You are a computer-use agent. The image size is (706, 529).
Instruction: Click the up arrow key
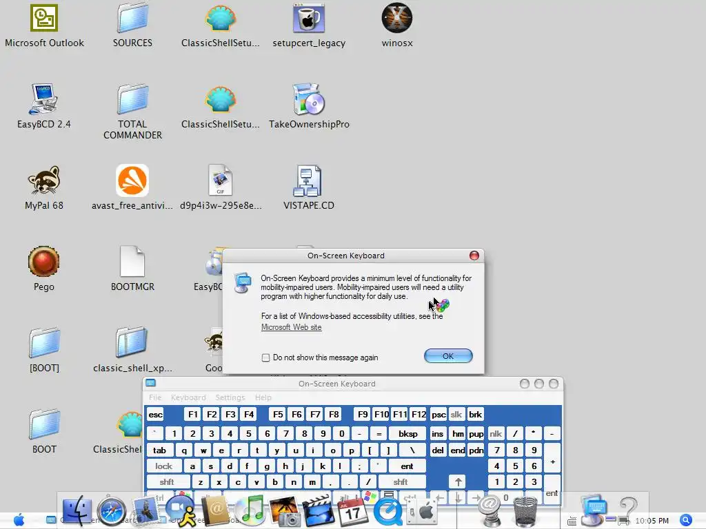click(458, 481)
